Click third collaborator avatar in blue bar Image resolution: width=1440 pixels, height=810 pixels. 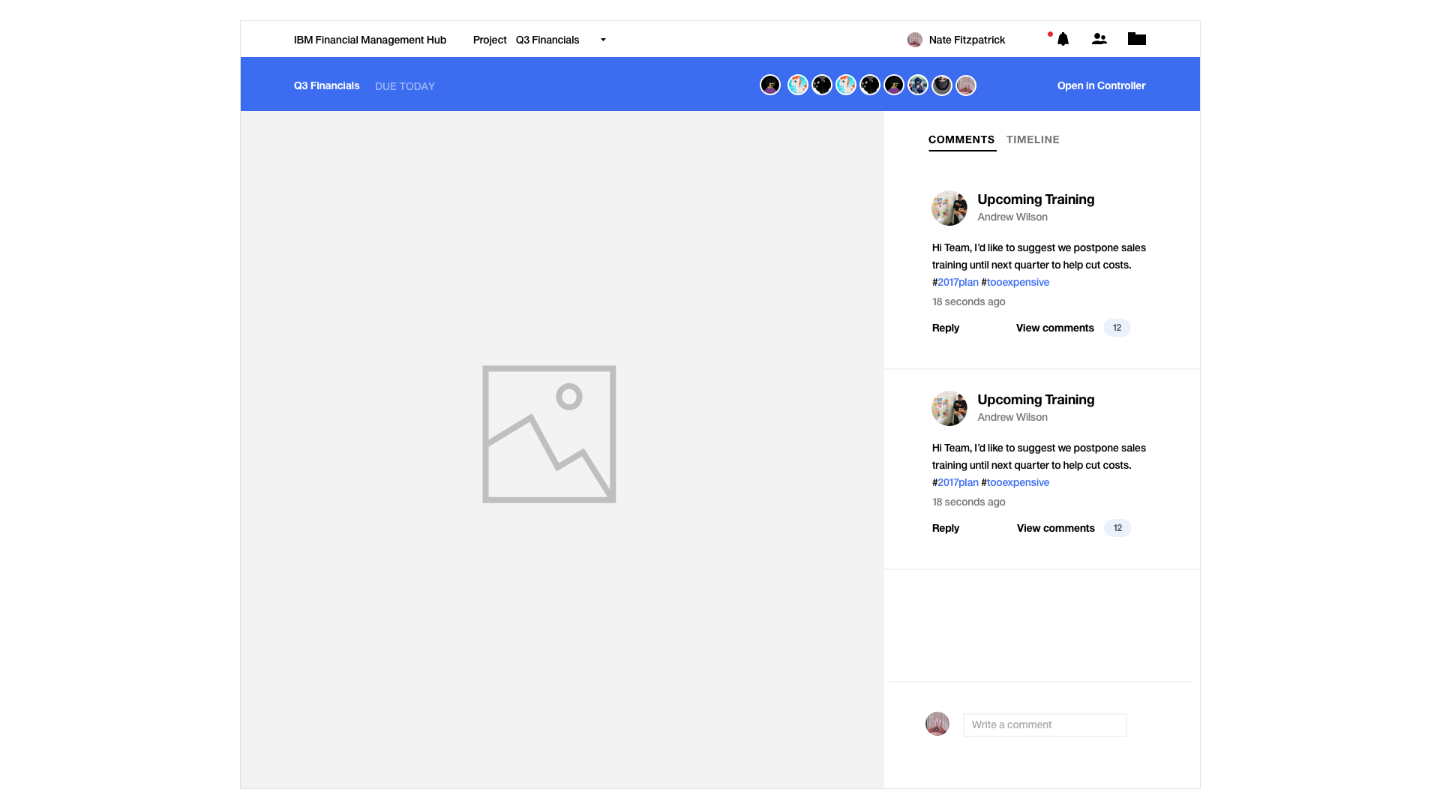[x=822, y=85]
